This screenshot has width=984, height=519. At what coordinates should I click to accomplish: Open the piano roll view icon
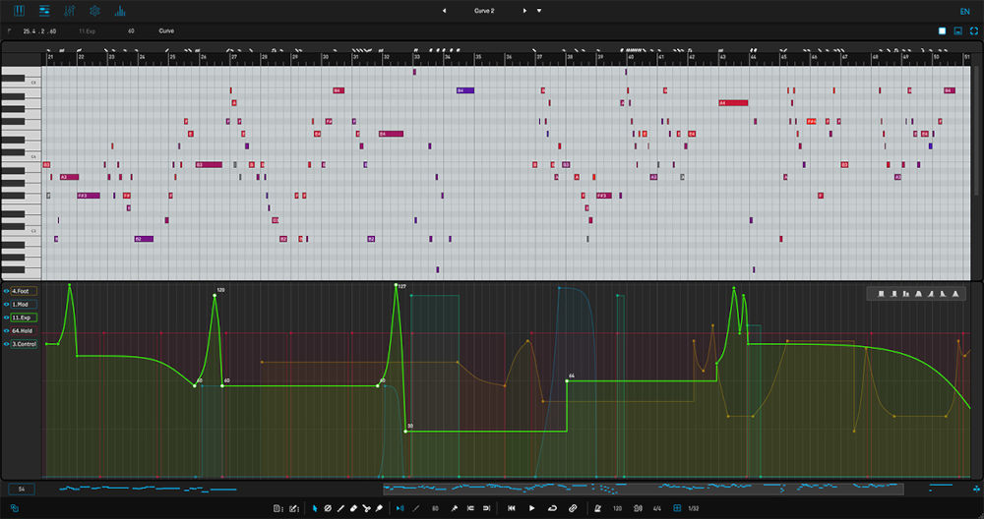click(19, 11)
